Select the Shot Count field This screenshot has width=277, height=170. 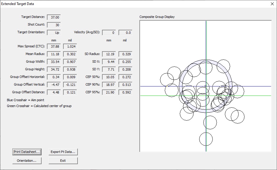[x=54, y=25]
